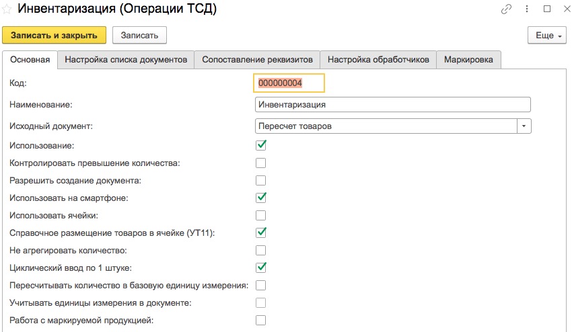Click the Исходный документ field Пересчет товаров
572x332 pixels.
click(x=386, y=126)
